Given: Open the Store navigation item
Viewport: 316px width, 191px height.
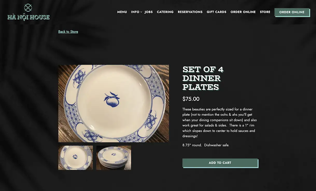Looking at the screenshot, I should coord(265,12).
